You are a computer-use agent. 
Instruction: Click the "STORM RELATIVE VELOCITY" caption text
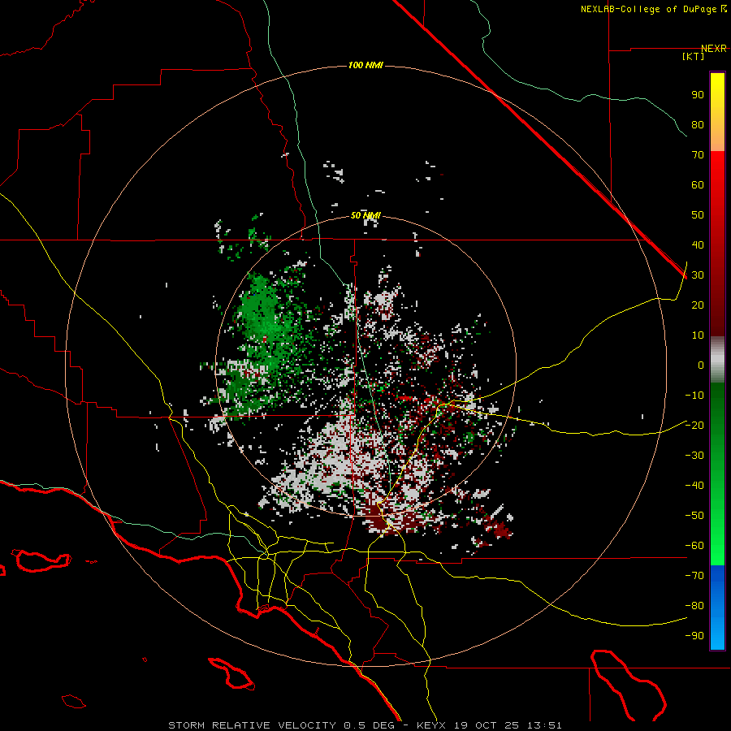point(253,725)
